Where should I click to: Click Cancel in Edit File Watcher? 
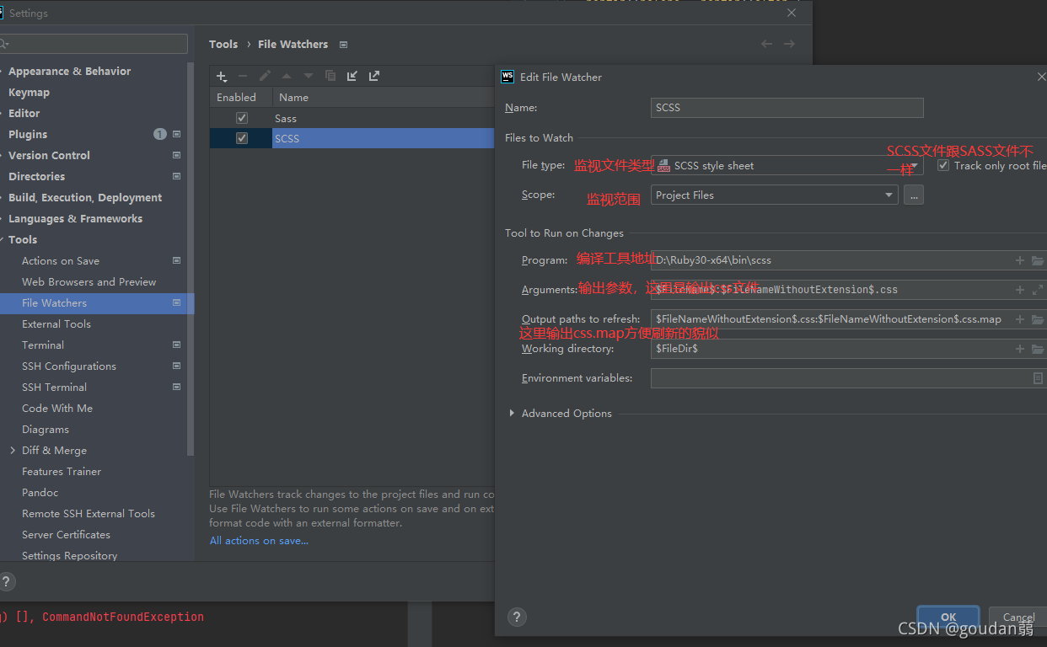1018,617
